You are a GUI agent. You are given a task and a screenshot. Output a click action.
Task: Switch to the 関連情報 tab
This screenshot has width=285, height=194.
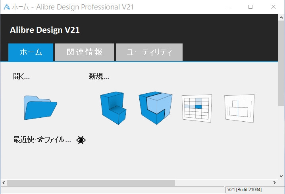coord(85,52)
